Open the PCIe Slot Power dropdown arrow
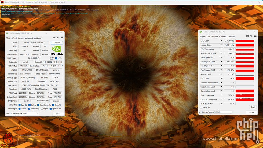263x148 pixels. pos(221,103)
